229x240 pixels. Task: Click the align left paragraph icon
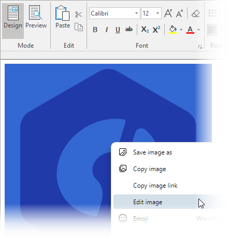click(212, 30)
